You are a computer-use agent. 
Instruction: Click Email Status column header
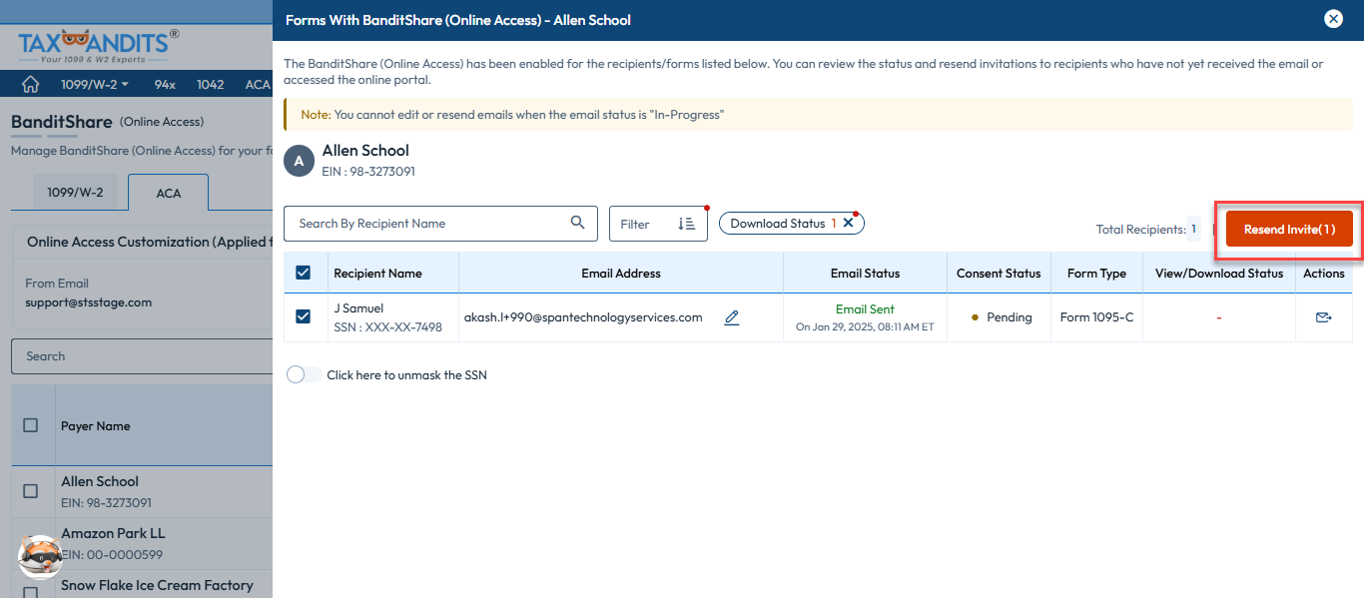[x=865, y=274]
